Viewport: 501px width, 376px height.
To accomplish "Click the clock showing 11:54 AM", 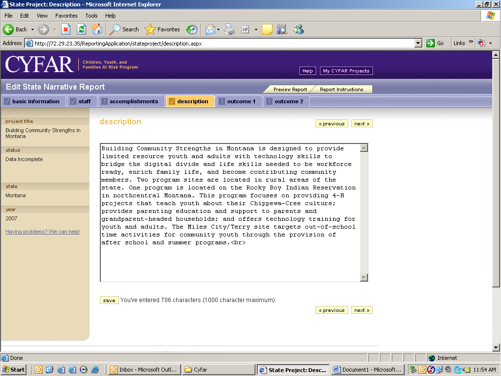I will (x=484, y=370).
